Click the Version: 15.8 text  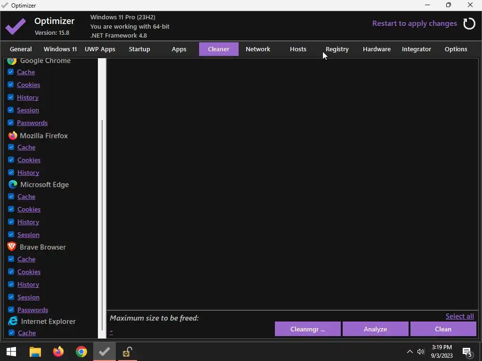click(52, 32)
